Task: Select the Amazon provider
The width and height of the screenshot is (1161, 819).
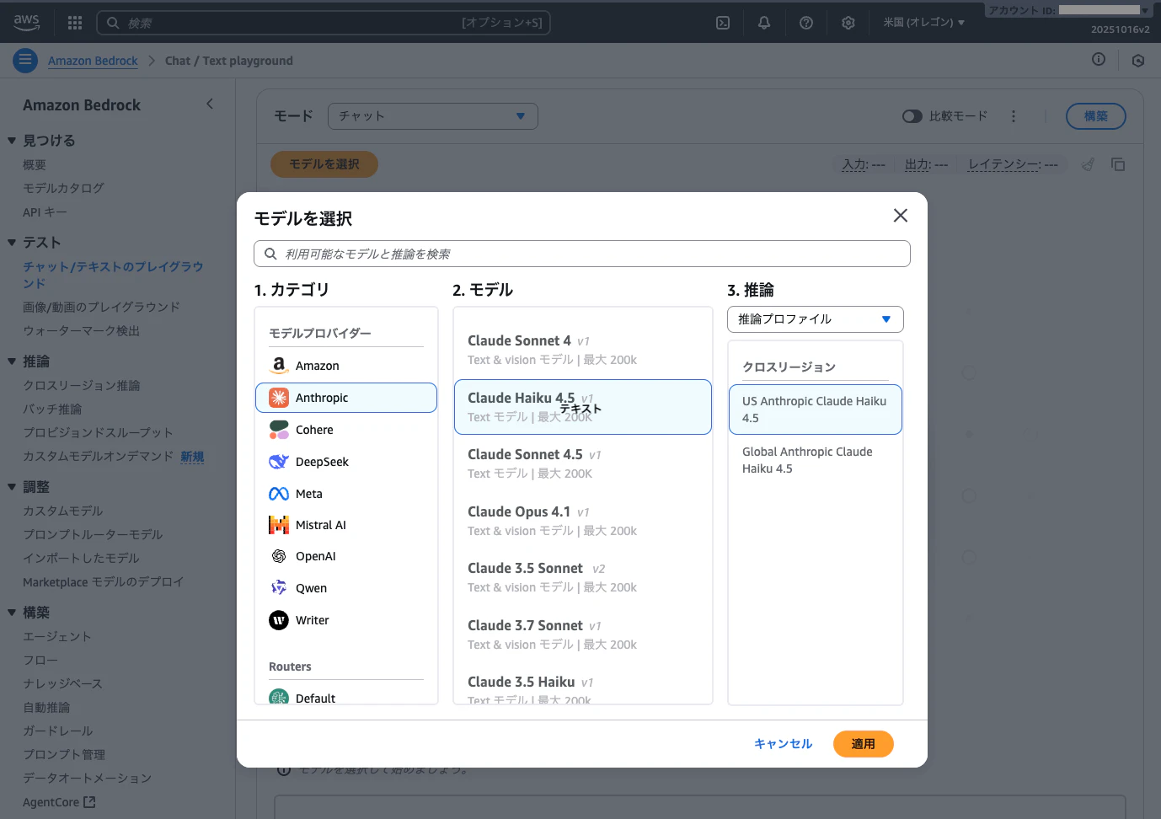Action: click(346, 366)
